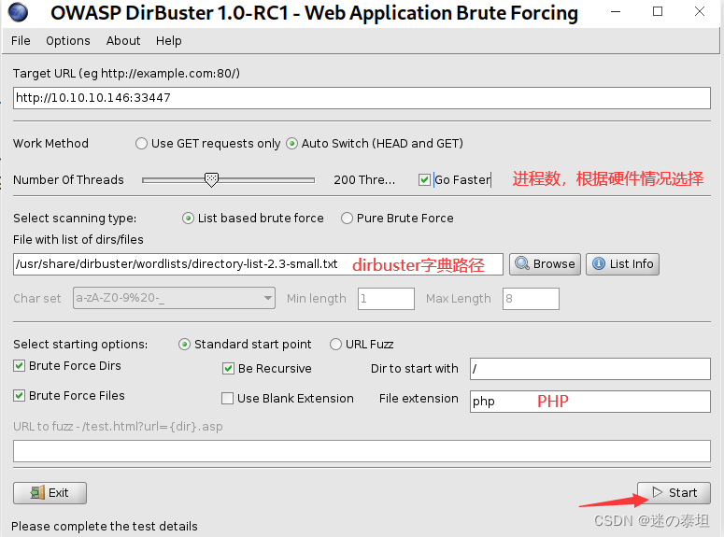Click in the Target URL field
The image size is (724, 537).
click(x=362, y=98)
